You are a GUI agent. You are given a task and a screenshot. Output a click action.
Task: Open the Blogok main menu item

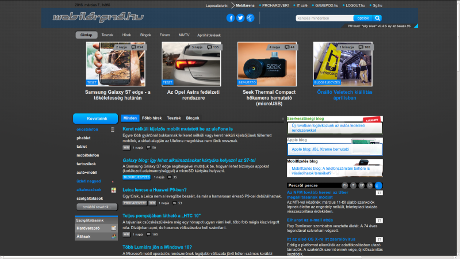145,35
